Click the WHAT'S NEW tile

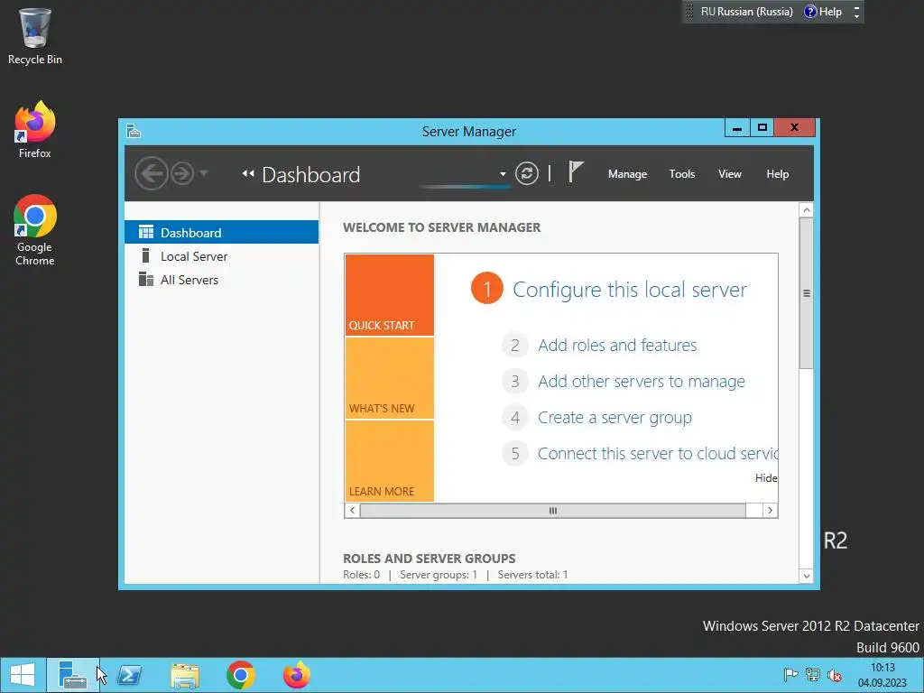[390, 378]
